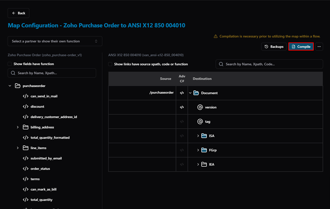Image resolution: width=330 pixels, height=209 pixels.
Task: Select the version destination label
Action: (211, 107)
